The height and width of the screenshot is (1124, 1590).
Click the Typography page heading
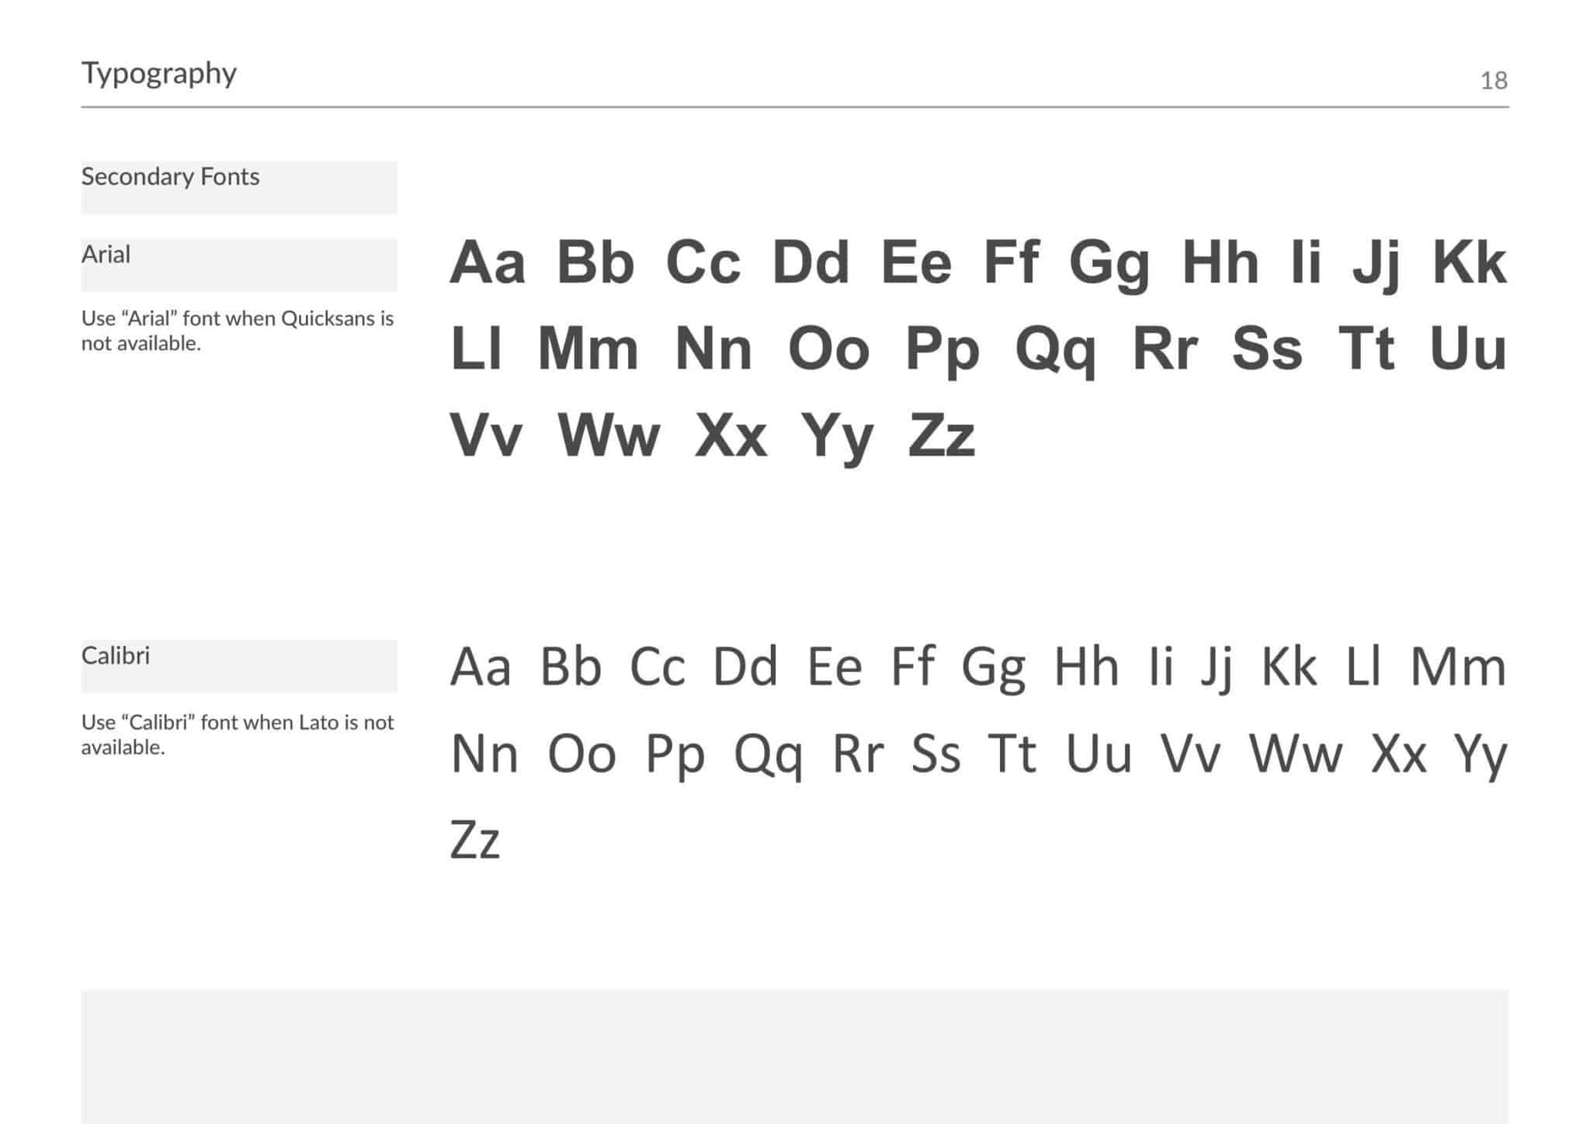point(159,74)
